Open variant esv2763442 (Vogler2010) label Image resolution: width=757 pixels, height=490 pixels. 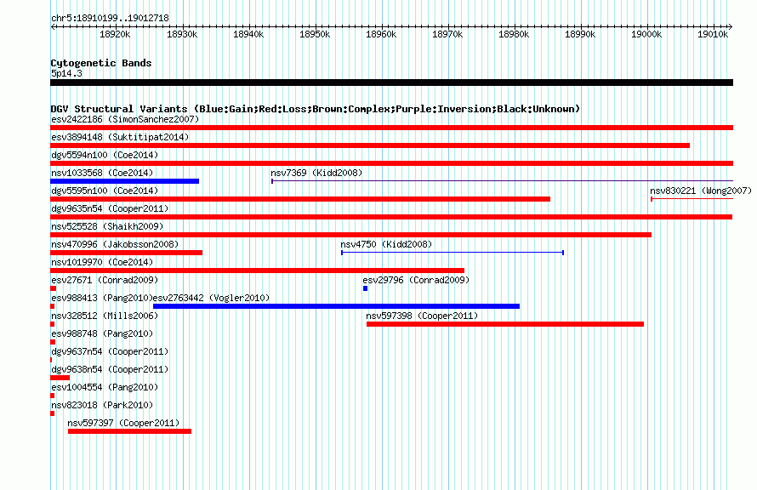[212, 298]
